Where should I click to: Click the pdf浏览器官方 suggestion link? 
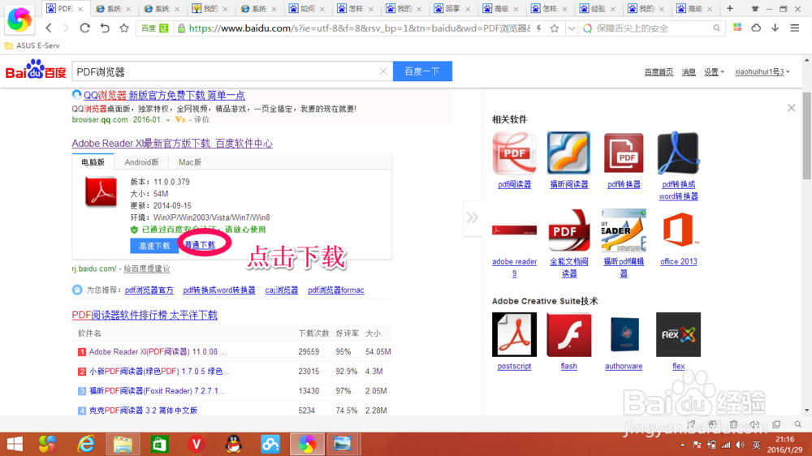coord(149,290)
